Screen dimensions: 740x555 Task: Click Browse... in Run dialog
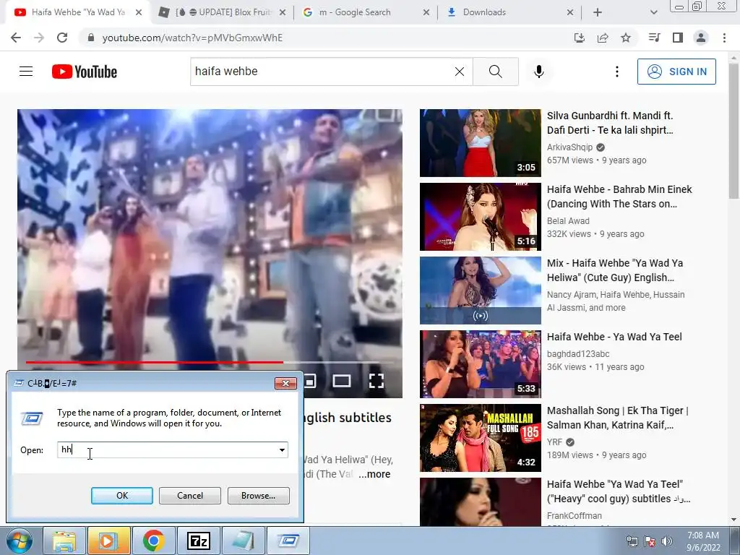pos(258,496)
